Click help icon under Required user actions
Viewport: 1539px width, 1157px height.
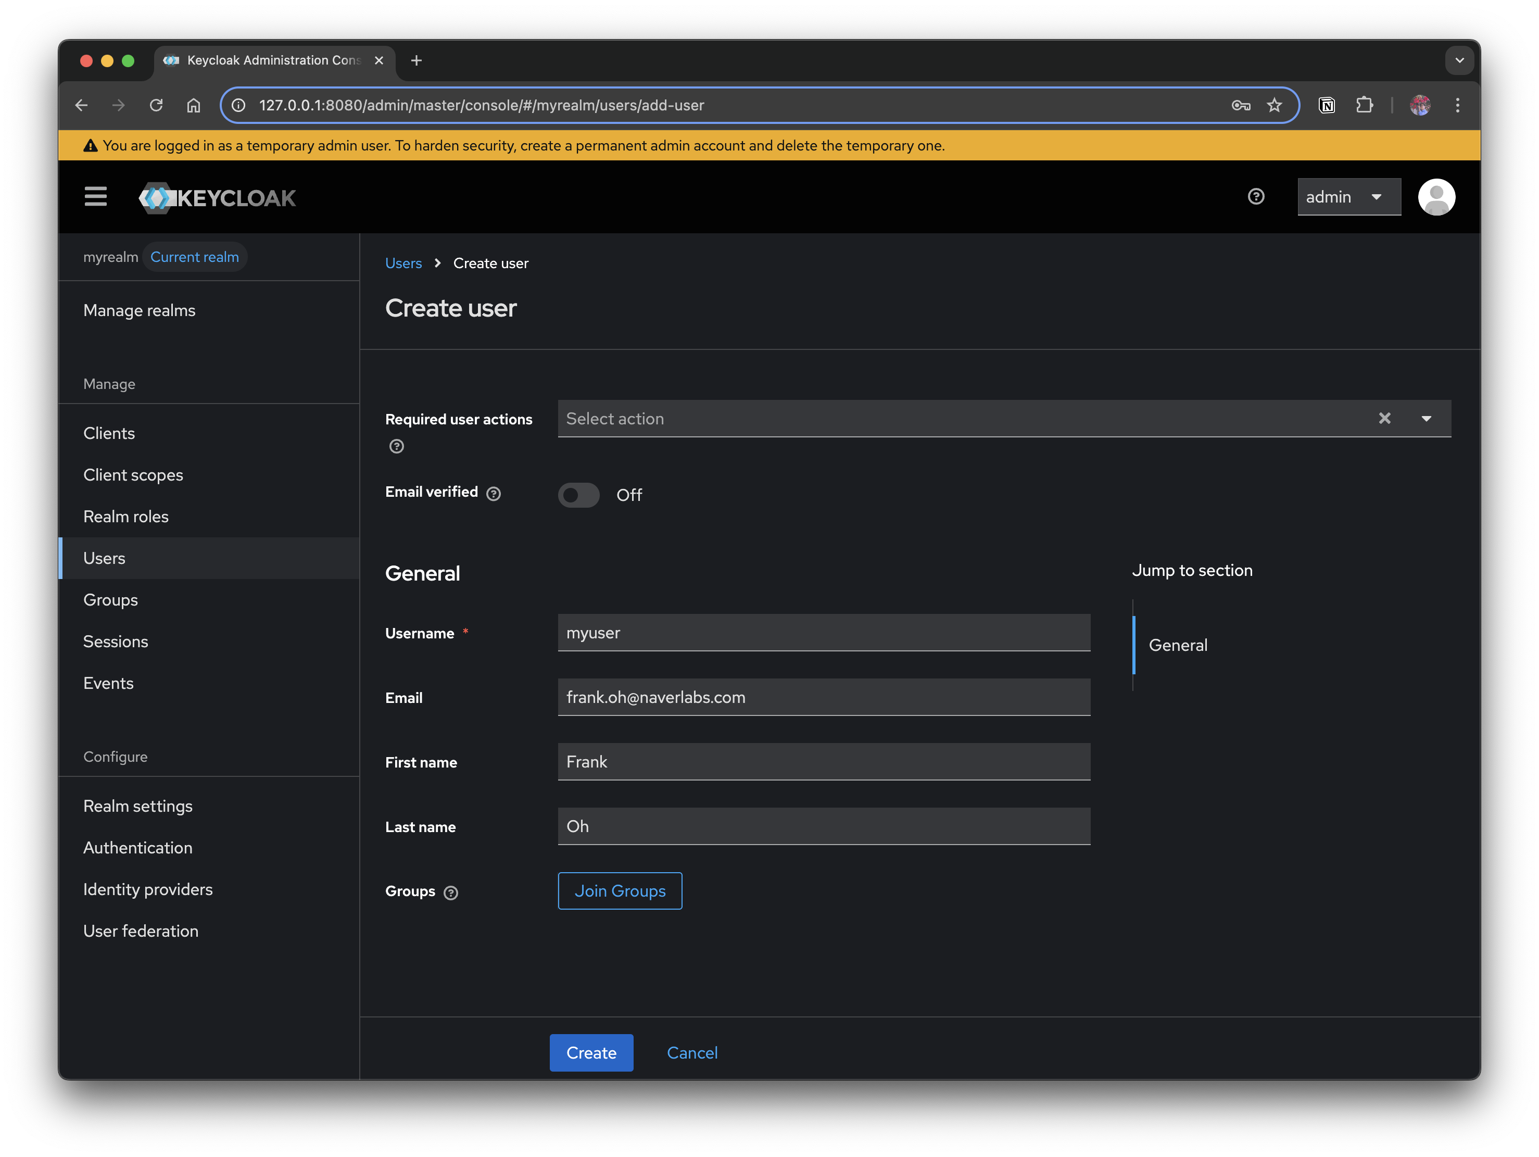(397, 446)
